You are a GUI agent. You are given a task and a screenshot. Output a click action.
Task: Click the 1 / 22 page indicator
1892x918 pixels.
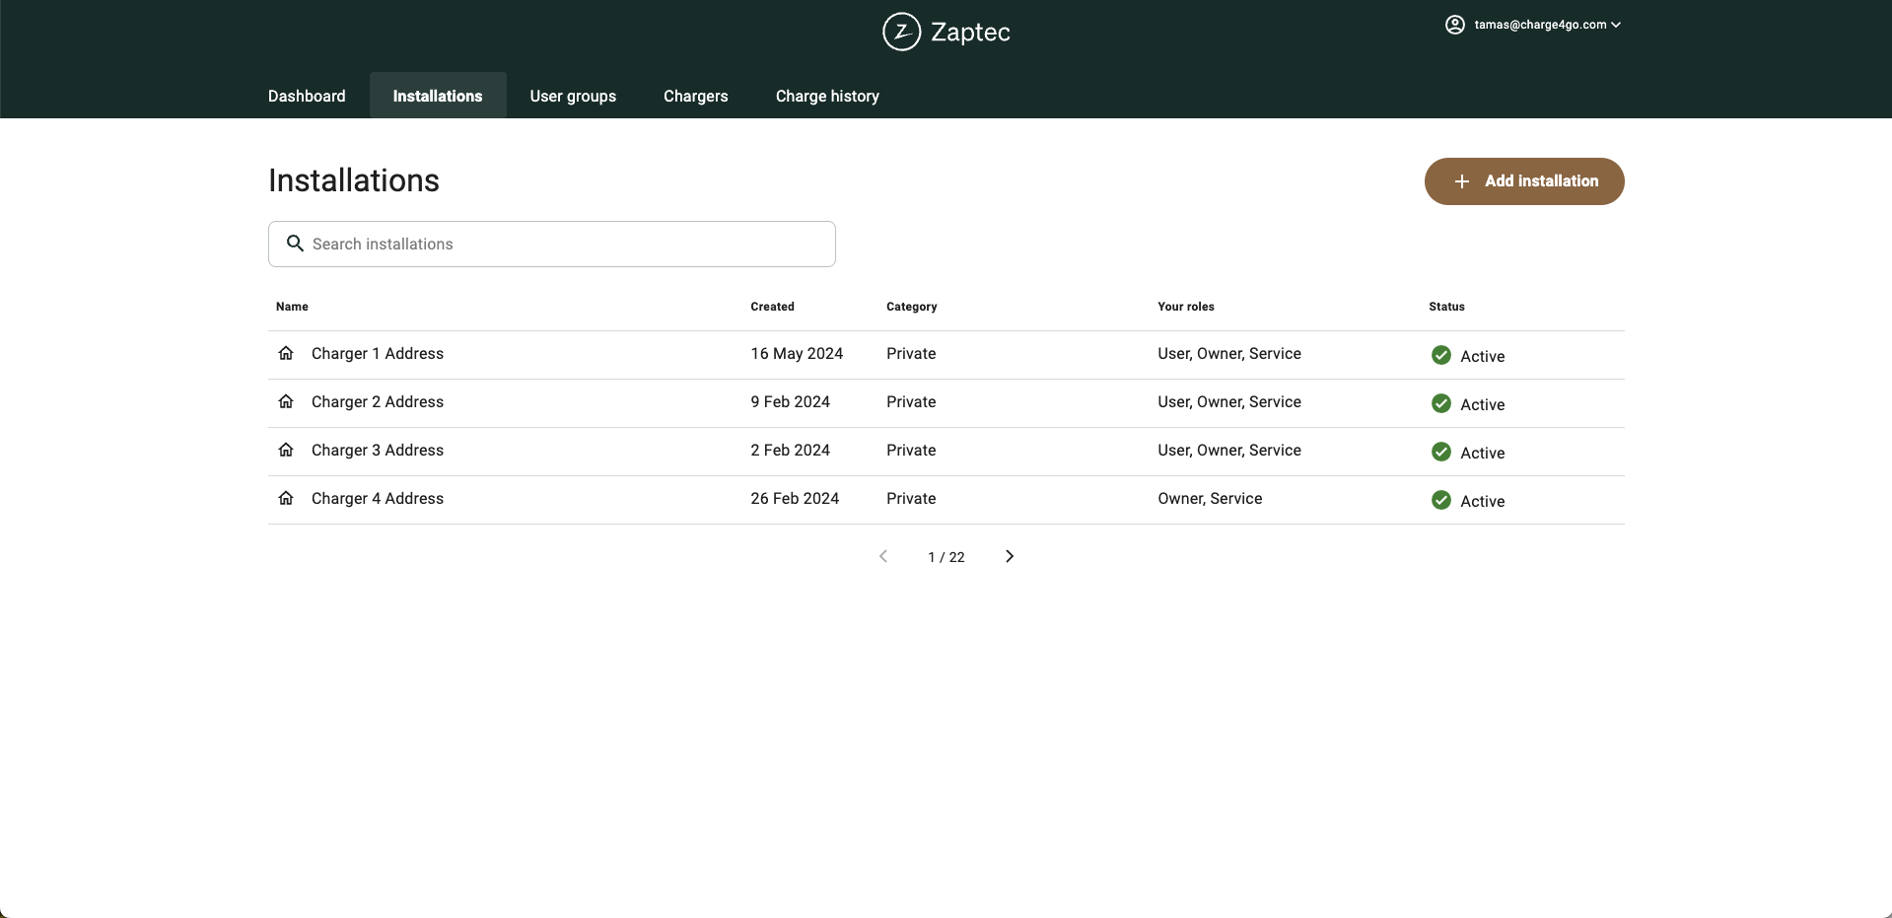[946, 557]
